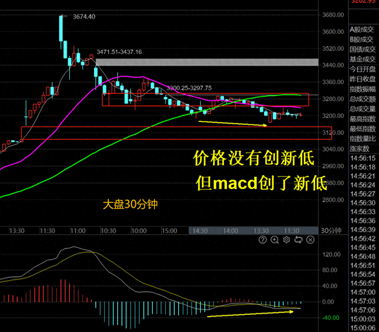Click the 3680.00 price axis label
The image size is (379, 332).
click(333, 15)
